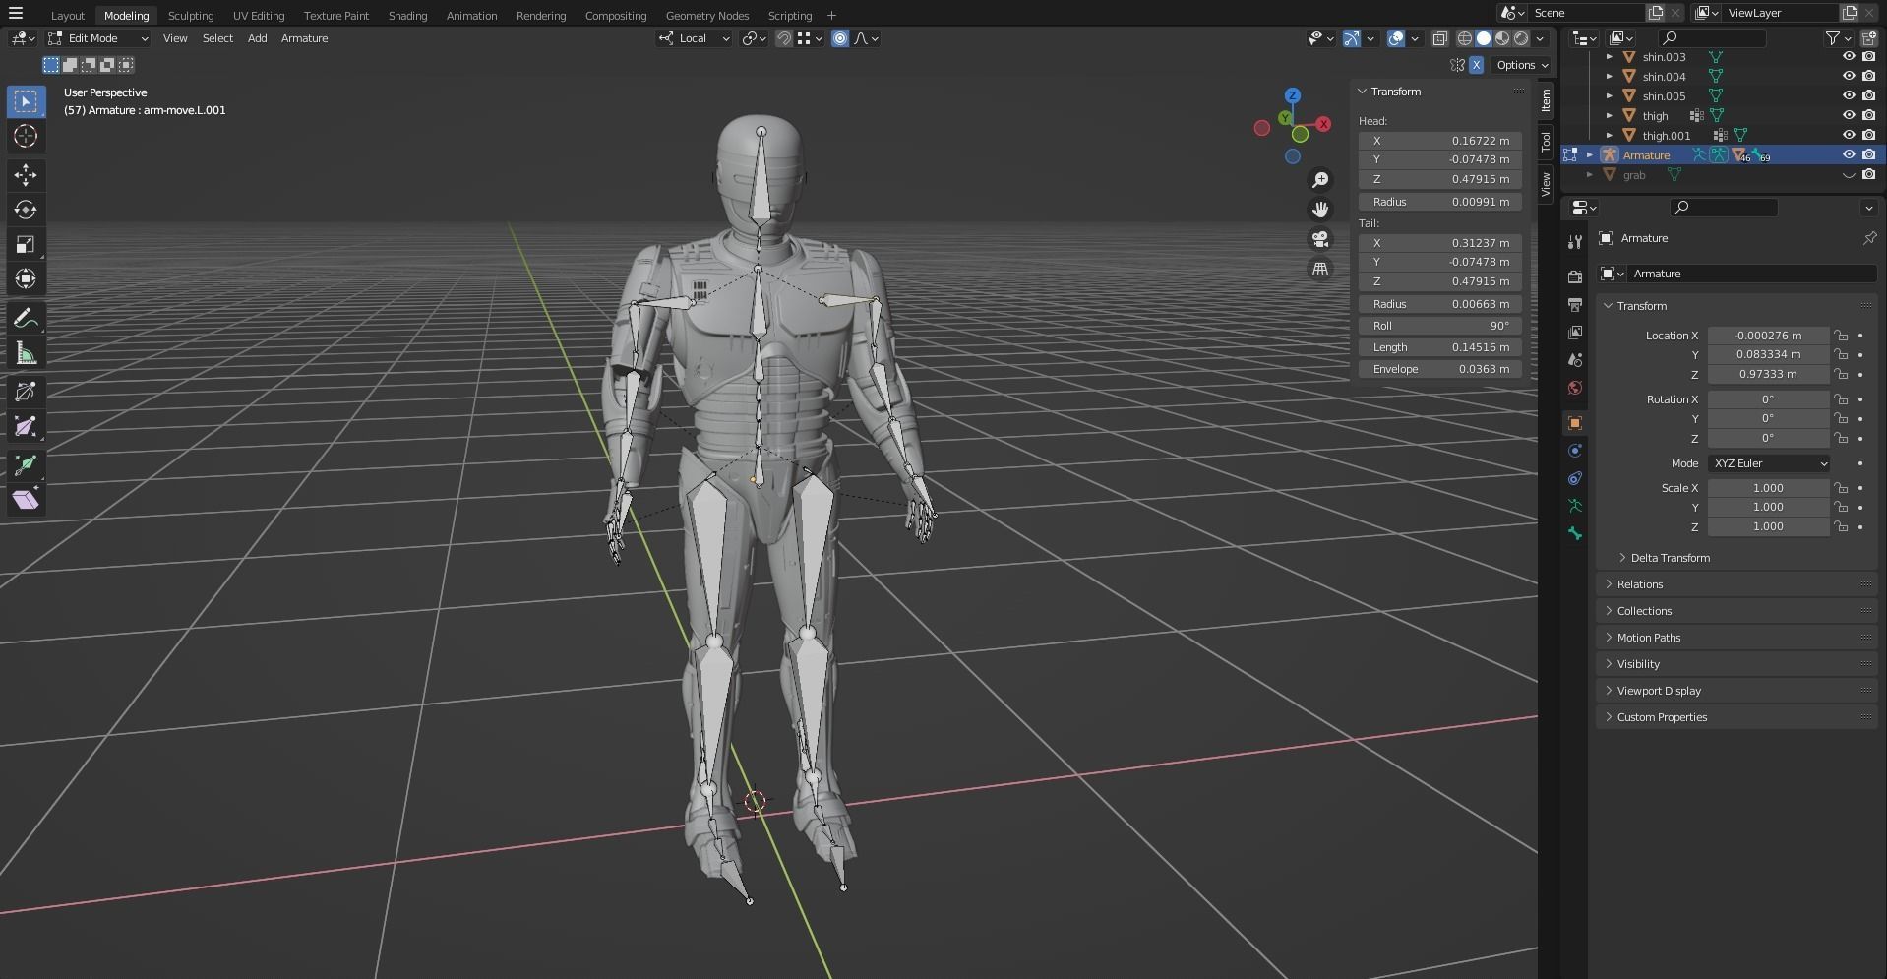Open the Edit Mode dropdown
The image size is (1887, 979).
(98, 38)
